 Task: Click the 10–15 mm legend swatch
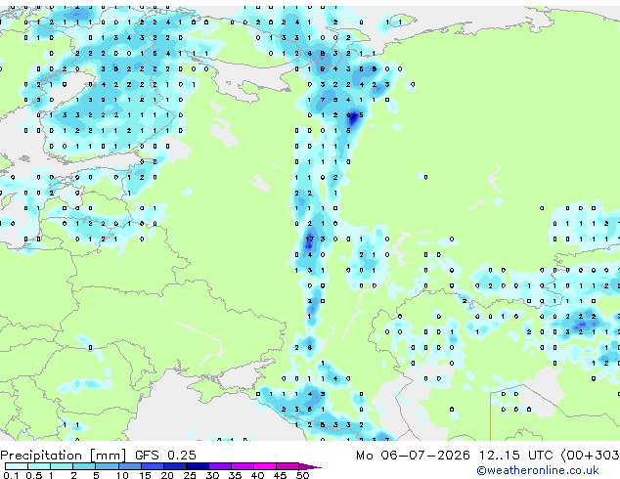click(x=130, y=466)
